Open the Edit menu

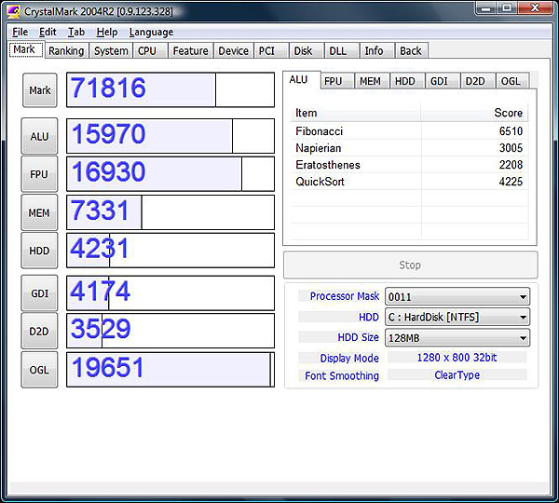pos(48,32)
